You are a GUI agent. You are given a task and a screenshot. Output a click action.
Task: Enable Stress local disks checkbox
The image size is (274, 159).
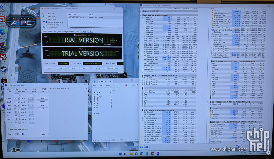pyautogui.click(x=46, y=25)
